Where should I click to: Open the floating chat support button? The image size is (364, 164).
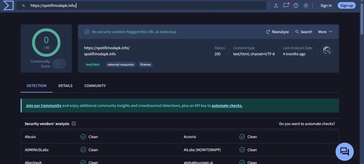[x=344, y=152]
